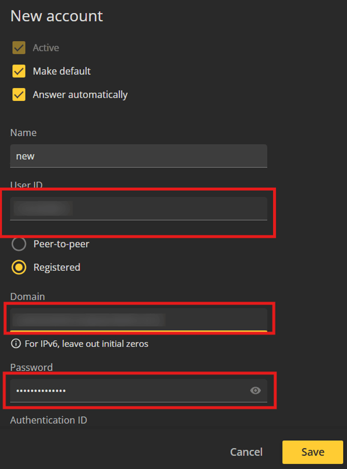347x469 pixels.
Task: Save the new account
Action: coord(313,452)
